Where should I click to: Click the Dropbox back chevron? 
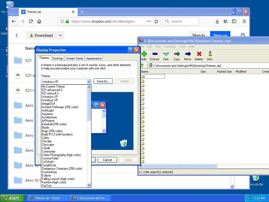click(17, 36)
